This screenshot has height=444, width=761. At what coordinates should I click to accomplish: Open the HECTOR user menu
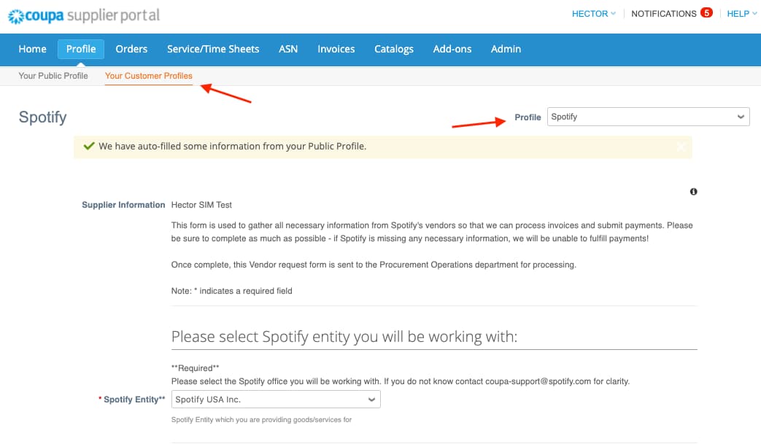click(594, 14)
